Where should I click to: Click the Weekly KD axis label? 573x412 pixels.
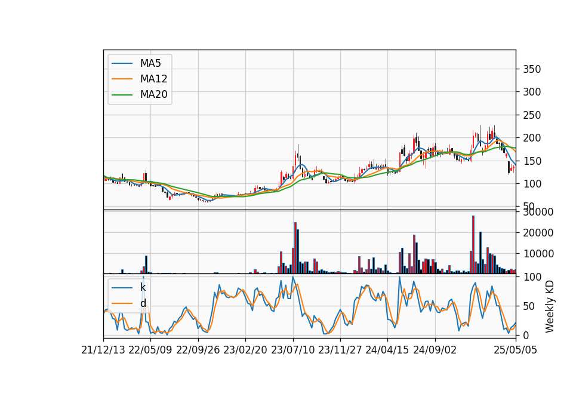[549, 306]
